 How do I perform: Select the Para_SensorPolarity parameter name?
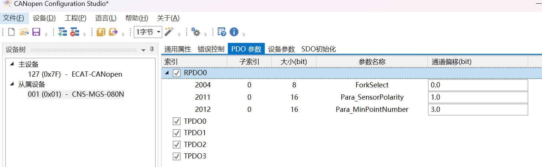point(372,97)
